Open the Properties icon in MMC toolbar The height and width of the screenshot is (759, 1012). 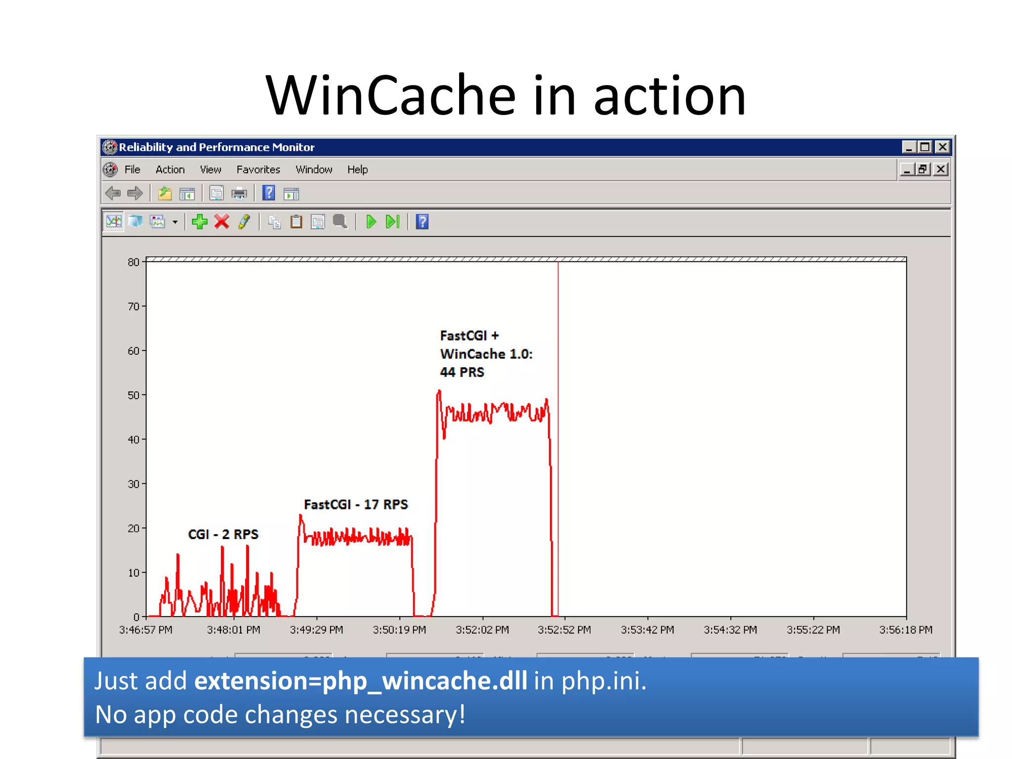216,193
